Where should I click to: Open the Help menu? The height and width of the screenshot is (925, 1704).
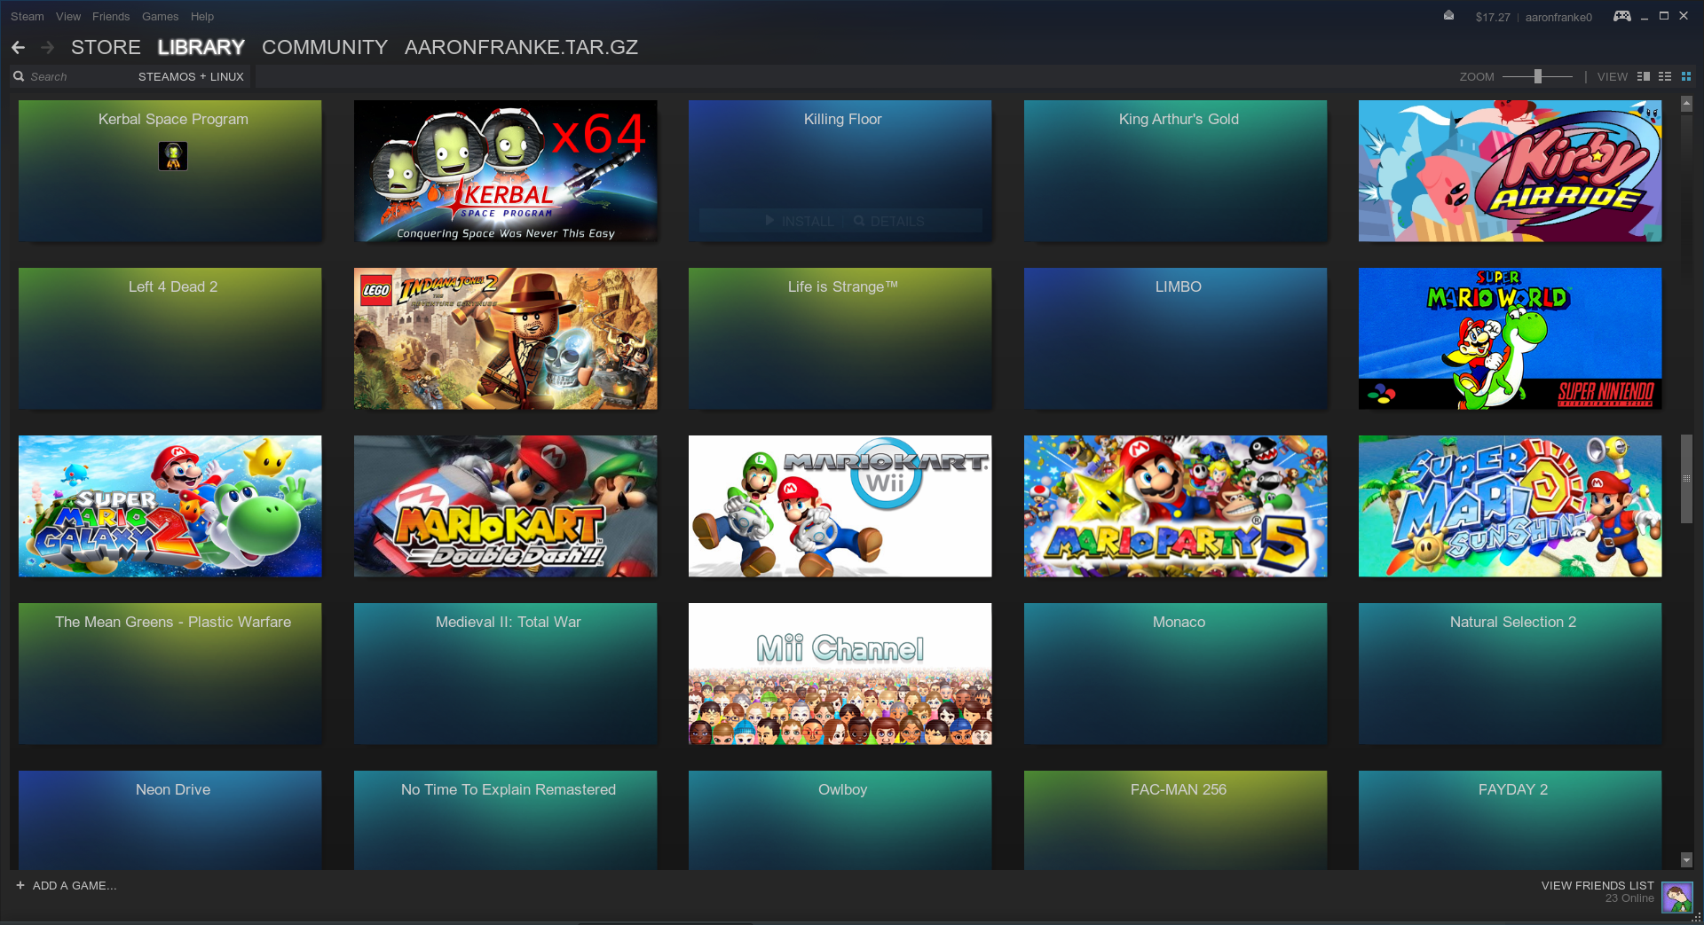(202, 16)
